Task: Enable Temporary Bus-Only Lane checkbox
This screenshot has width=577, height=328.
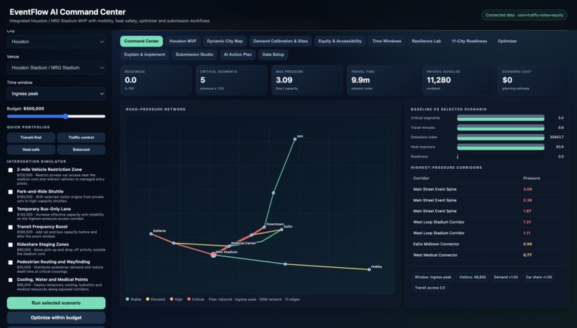Action: point(10,209)
